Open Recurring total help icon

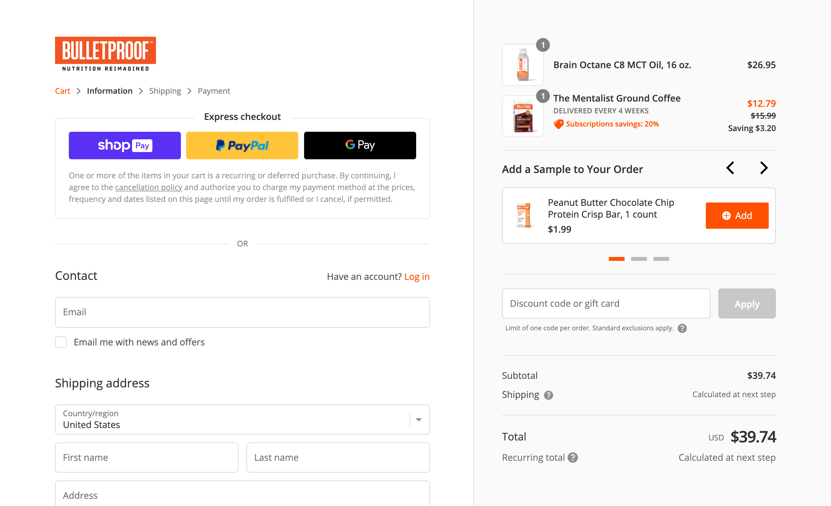(x=573, y=458)
